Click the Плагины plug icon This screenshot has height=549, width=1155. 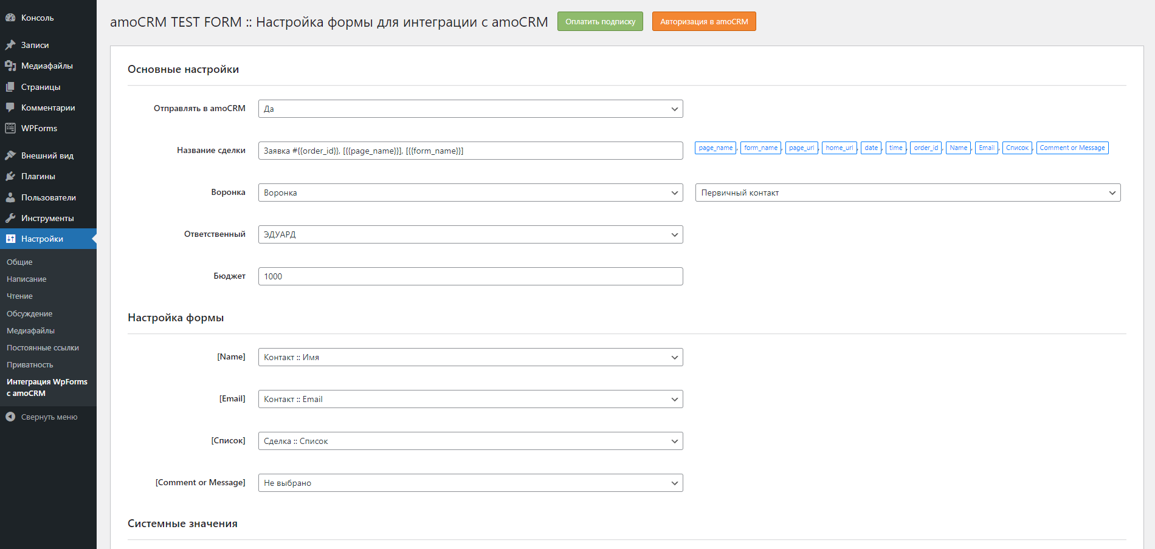pos(10,176)
